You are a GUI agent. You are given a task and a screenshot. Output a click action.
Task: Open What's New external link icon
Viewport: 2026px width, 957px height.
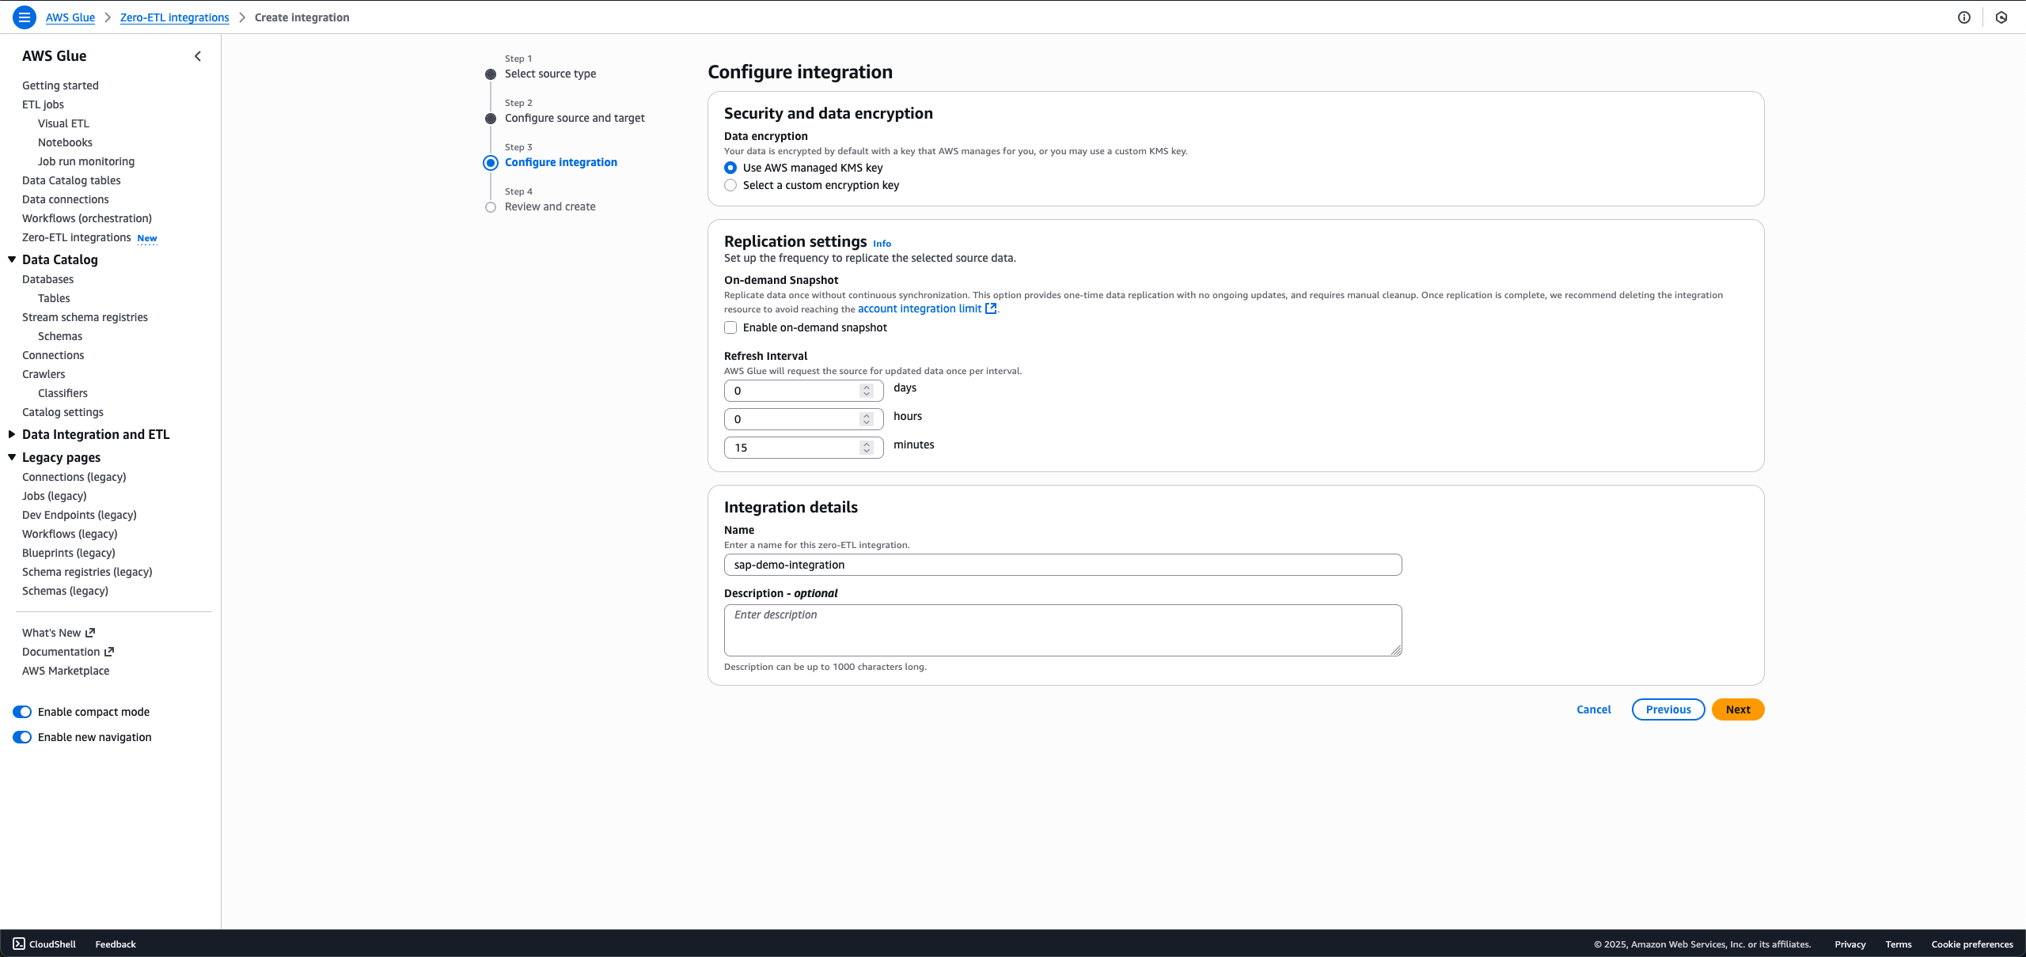90,633
